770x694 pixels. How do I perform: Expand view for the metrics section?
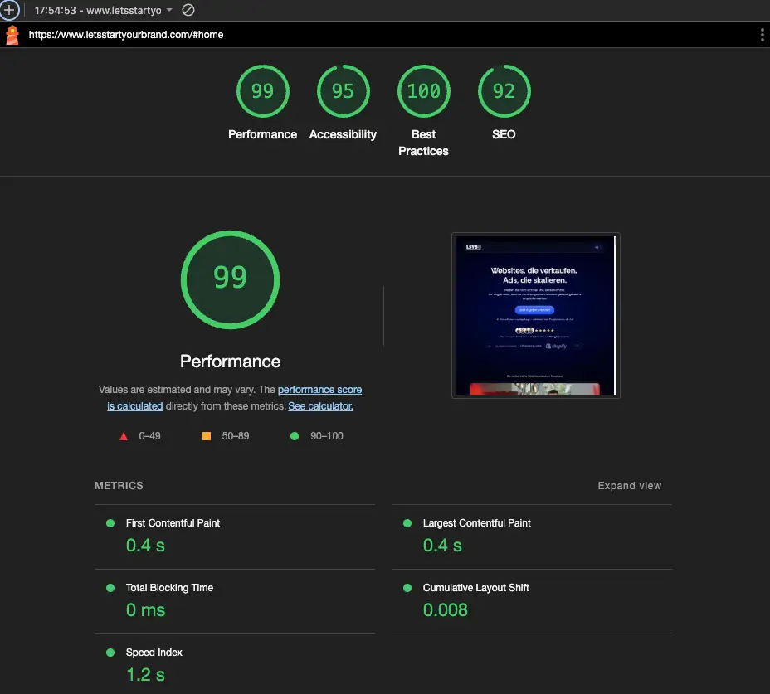point(629,486)
